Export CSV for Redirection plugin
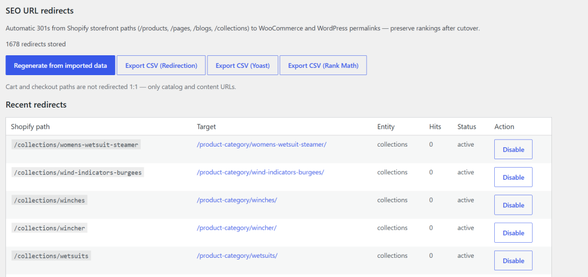This screenshot has width=588, height=277. click(x=161, y=65)
